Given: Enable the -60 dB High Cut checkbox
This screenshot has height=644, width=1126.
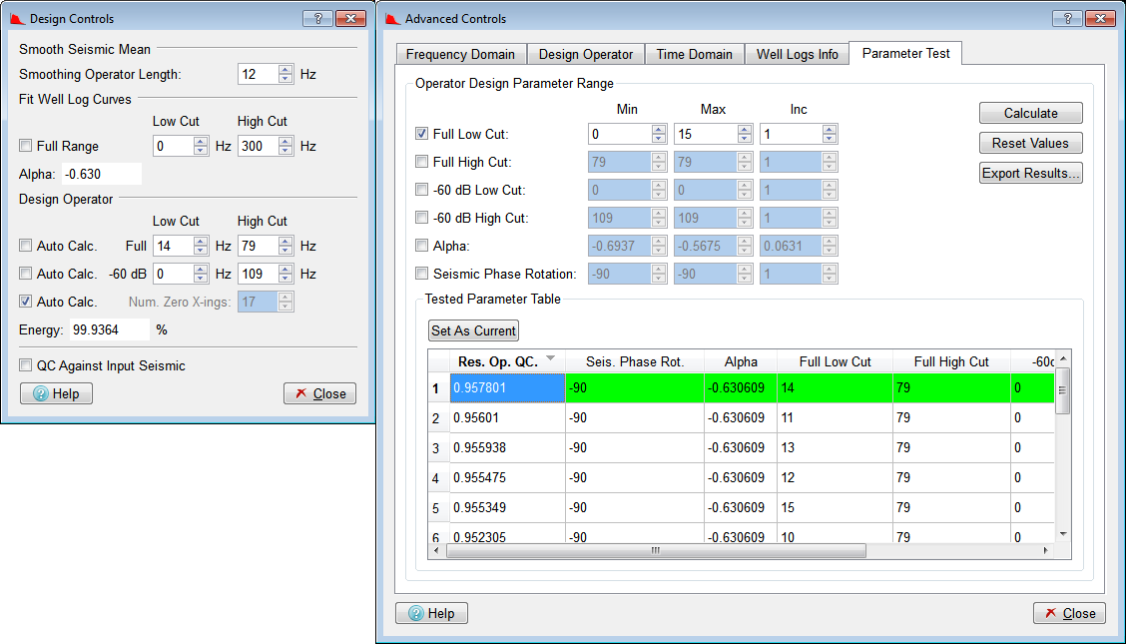Looking at the screenshot, I should coord(421,218).
